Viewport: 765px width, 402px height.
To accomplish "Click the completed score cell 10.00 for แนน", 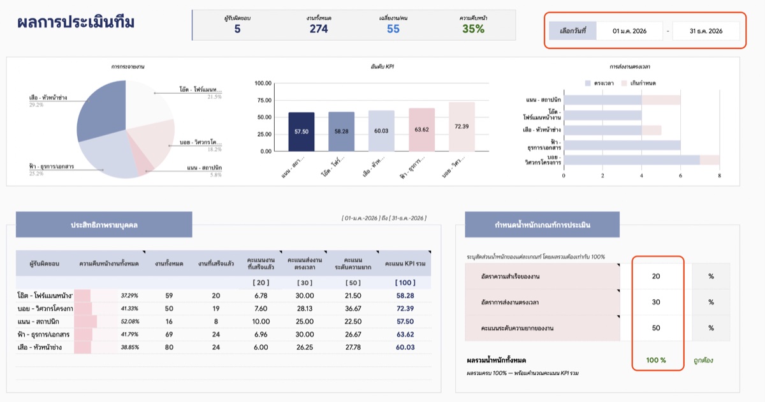I will (x=260, y=322).
